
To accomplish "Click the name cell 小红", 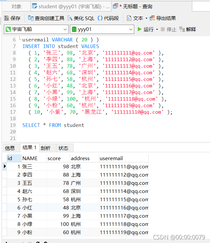I will (x=34, y=208).
